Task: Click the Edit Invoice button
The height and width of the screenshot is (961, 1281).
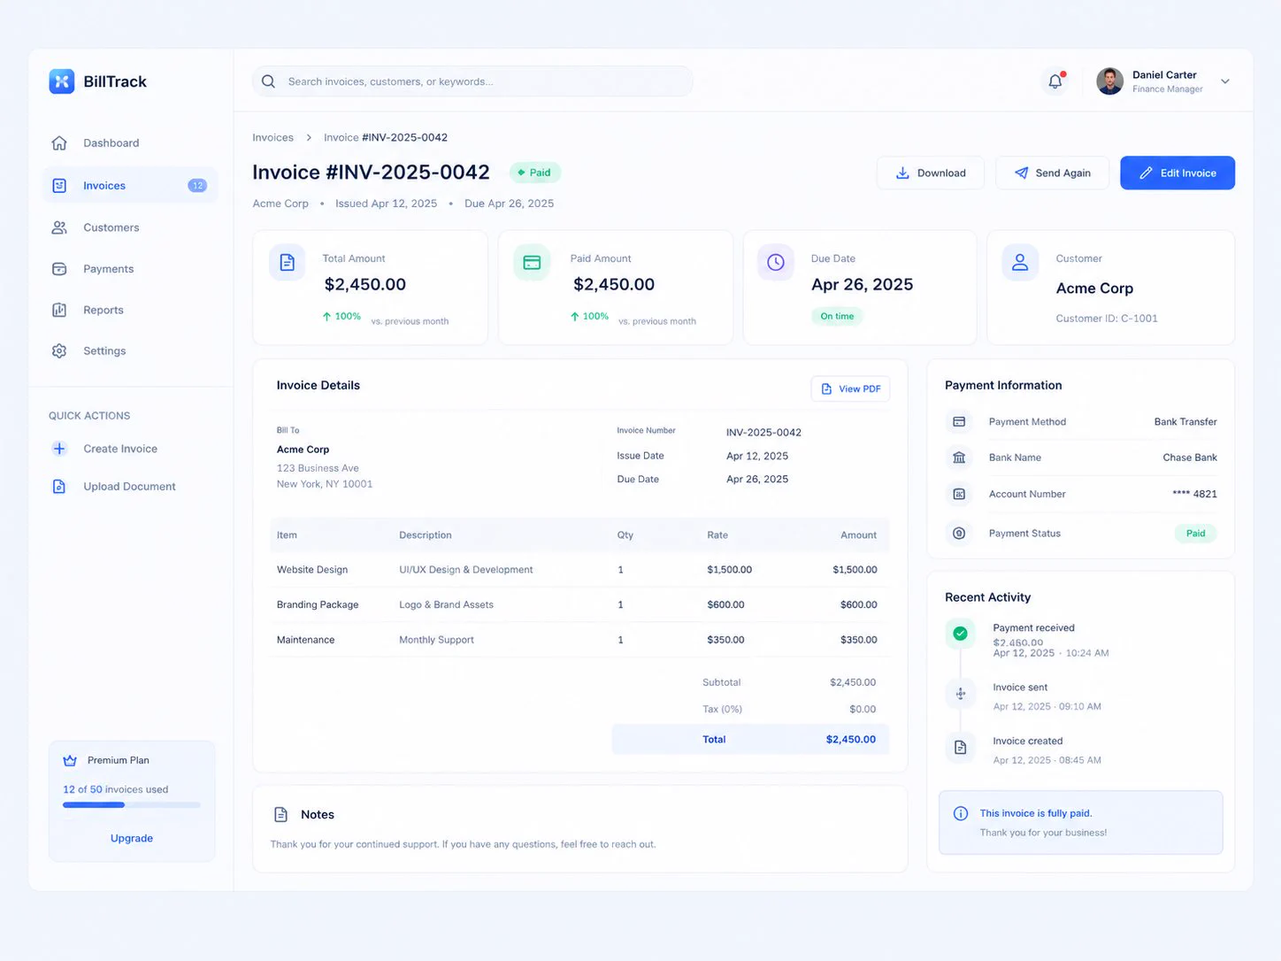Action: click(1177, 173)
